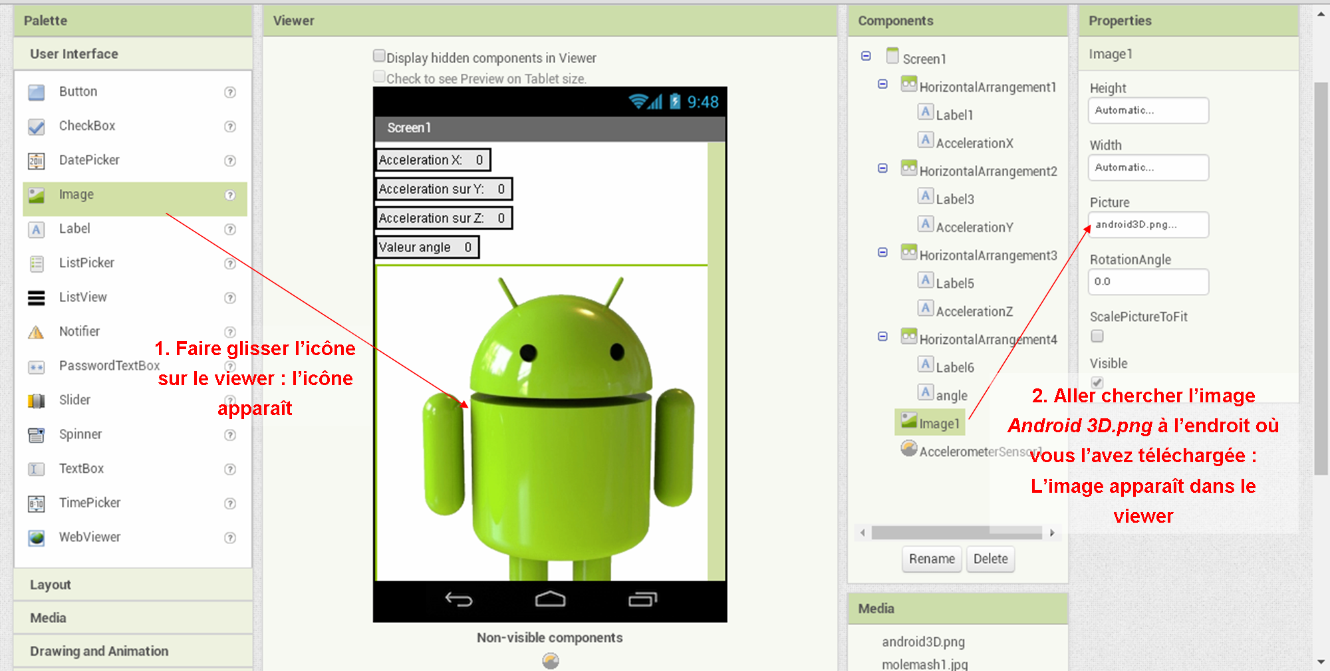Collapse HorizontalArrangement2 in Components
The image size is (1330, 671).
(882, 168)
